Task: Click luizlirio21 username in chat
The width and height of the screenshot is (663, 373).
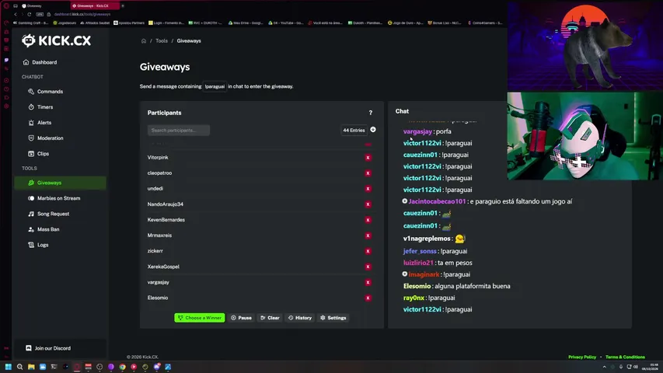Action: click(x=418, y=263)
